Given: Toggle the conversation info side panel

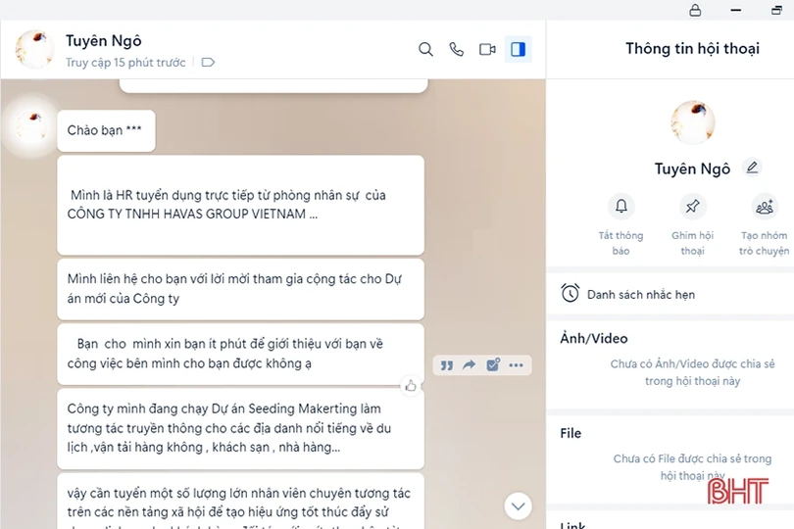Looking at the screenshot, I should click(x=519, y=49).
